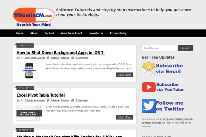Click Read More on the Excel Pivot post
This screenshot has width=206, height=137.
click(124, 117)
